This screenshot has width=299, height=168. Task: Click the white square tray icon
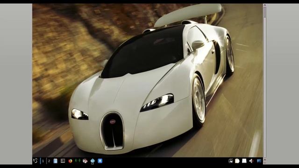tap(244, 161)
